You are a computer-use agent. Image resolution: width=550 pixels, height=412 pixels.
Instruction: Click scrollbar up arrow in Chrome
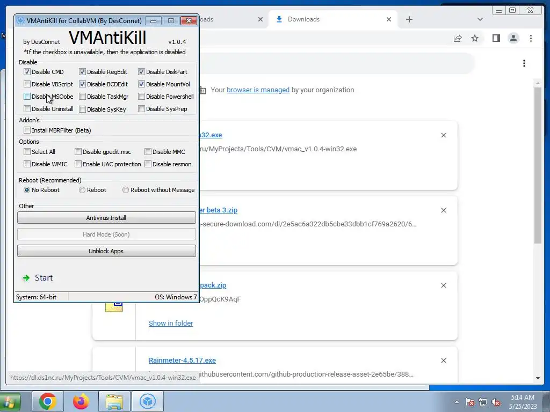(538, 83)
